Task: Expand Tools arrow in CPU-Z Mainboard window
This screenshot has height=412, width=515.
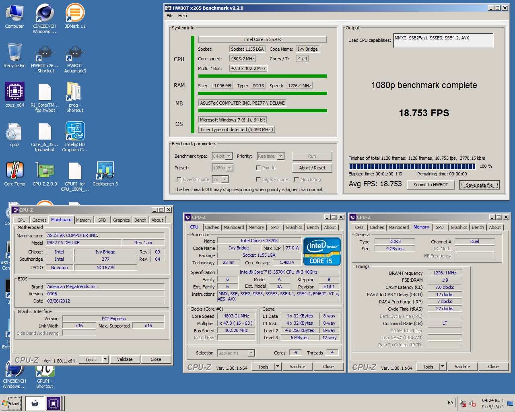Action: (105, 359)
